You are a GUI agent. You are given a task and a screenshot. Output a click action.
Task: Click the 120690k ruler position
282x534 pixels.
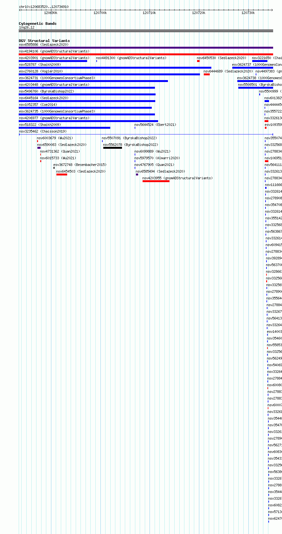pos(51,13)
